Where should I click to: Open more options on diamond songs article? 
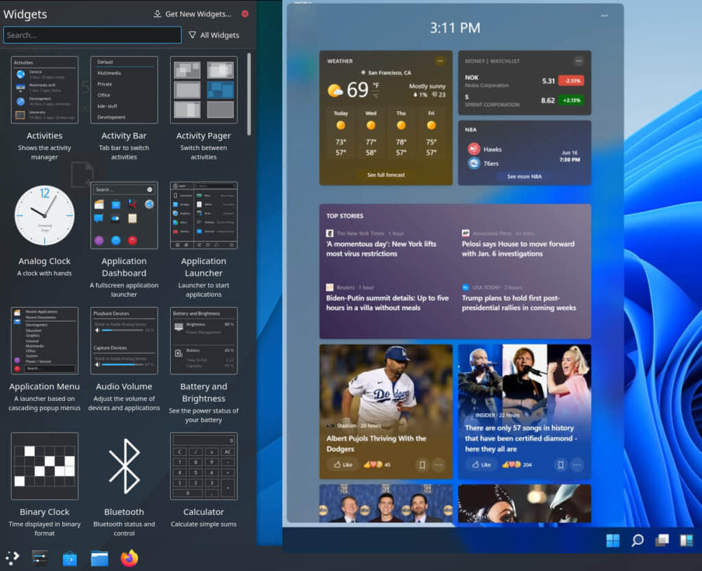(x=577, y=465)
